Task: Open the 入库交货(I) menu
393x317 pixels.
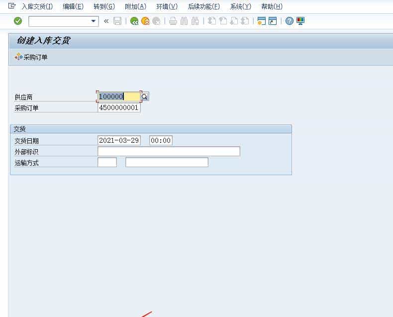Action: [37, 6]
